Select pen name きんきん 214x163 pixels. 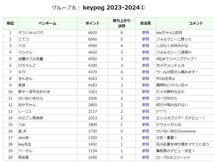pyautogui.click(x=25, y=79)
